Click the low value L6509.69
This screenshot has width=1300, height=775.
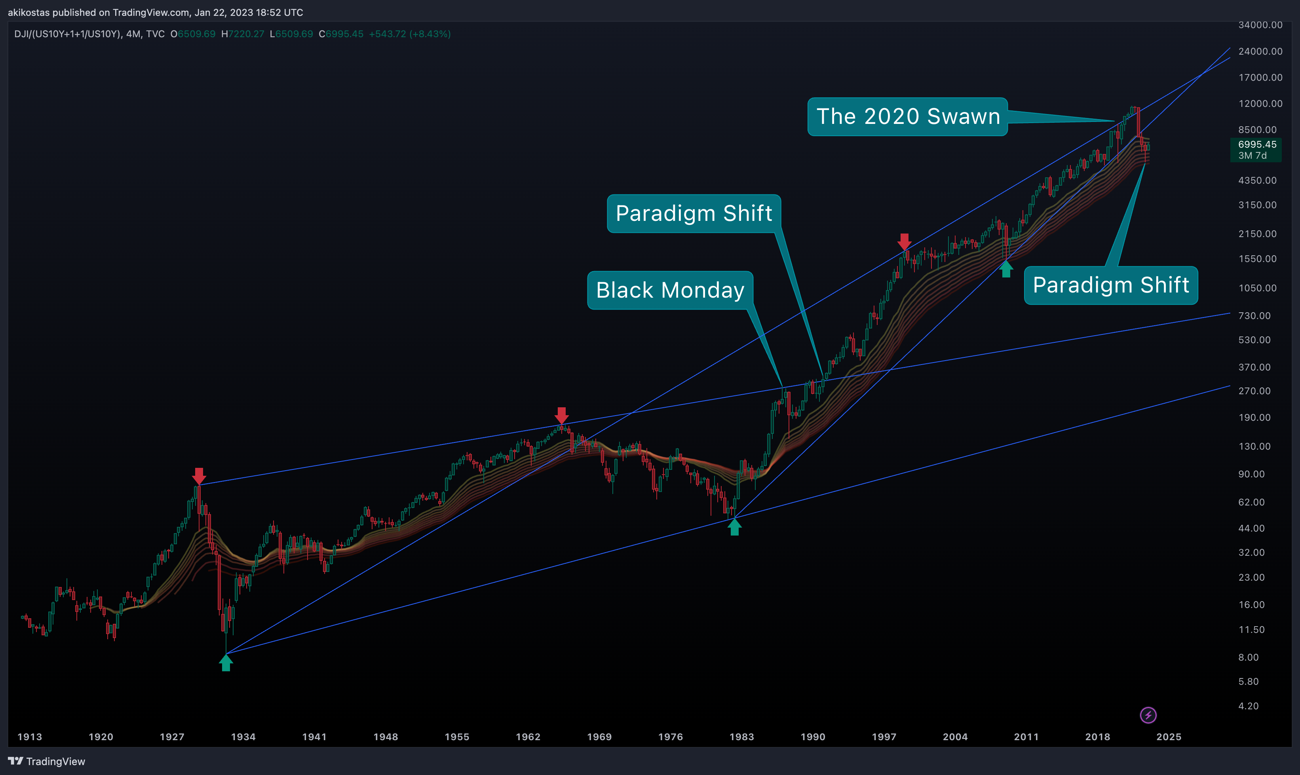click(291, 34)
